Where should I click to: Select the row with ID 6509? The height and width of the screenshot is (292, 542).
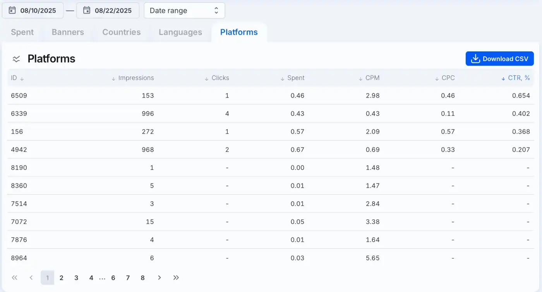tap(271, 95)
